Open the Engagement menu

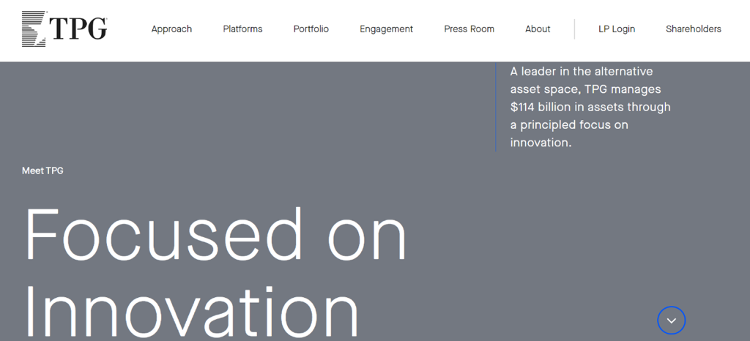tap(387, 29)
